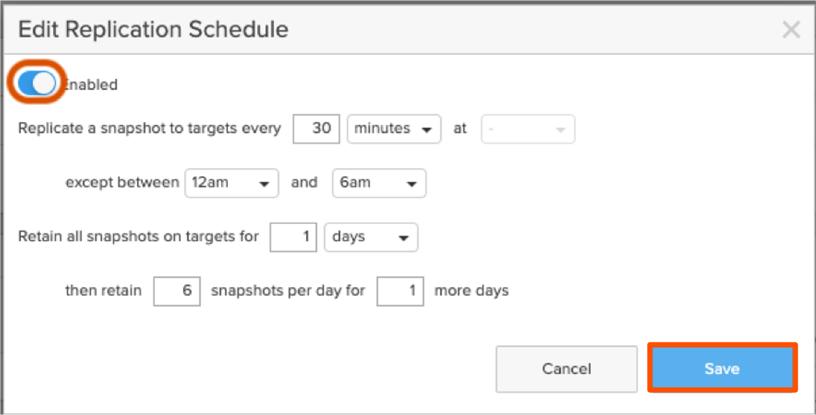Click the replication interval field showing 30
Screen dimensions: 816x415
click(x=316, y=128)
